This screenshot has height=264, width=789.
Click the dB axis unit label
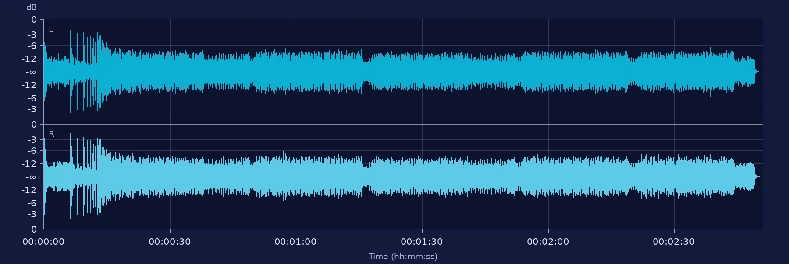click(x=32, y=7)
